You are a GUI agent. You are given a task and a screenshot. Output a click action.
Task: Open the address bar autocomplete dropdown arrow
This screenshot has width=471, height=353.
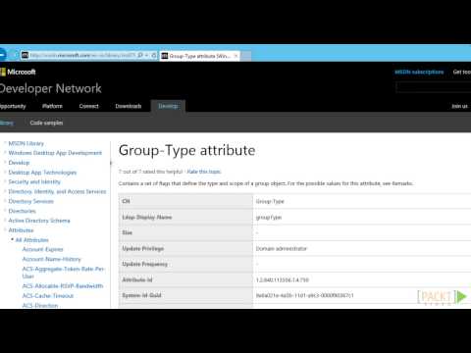point(146,55)
